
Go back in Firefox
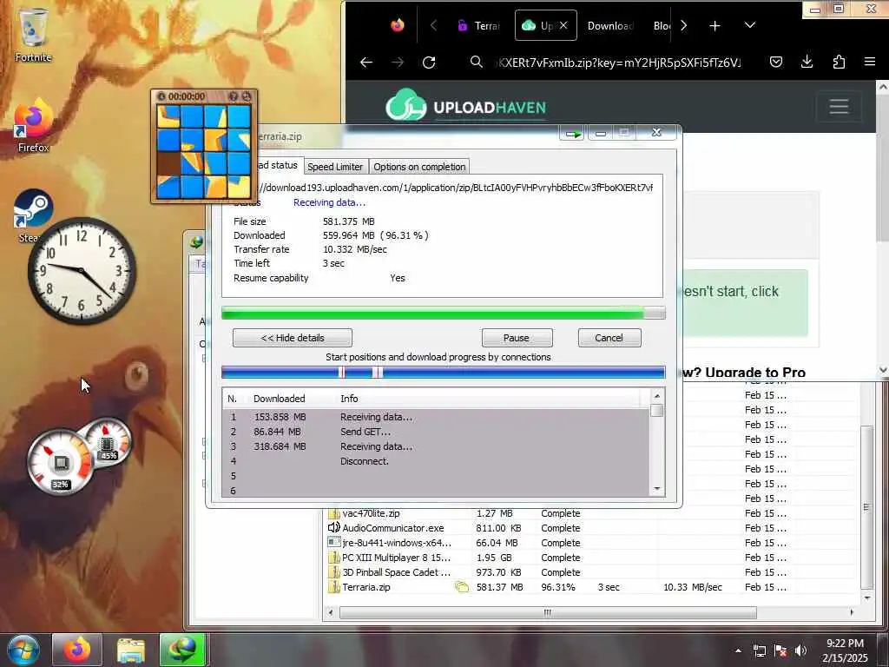coord(366,63)
